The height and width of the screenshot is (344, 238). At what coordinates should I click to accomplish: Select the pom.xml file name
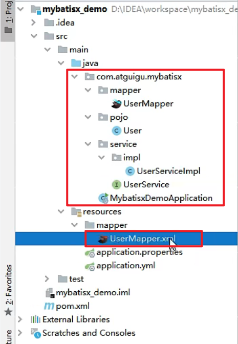click(x=73, y=306)
